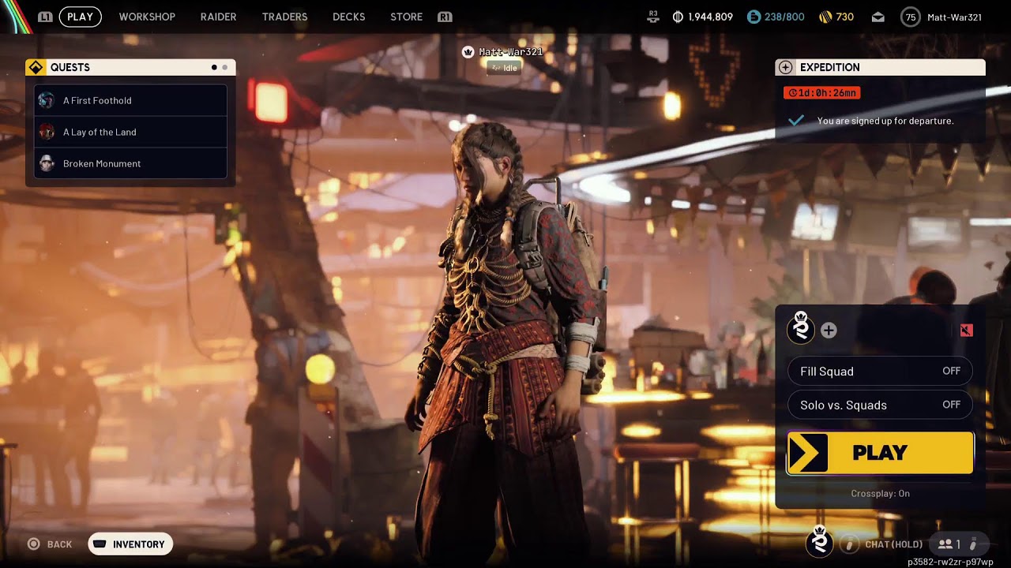Image resolution: width=1011 pixels, height=568 pixels.
Task: Toggle the Solo vs. Squads setting
Action: click(880, 405)
